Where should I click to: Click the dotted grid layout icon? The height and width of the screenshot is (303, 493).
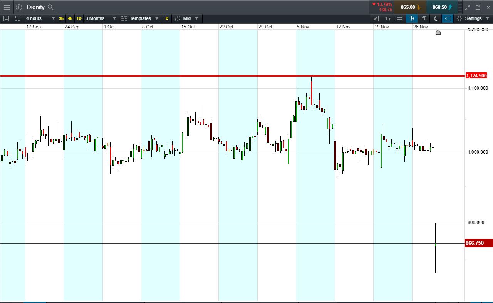click(x=18, y=18)
